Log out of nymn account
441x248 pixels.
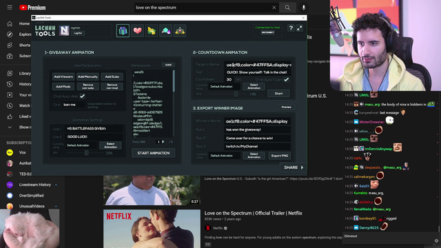(x=78, y=33)
